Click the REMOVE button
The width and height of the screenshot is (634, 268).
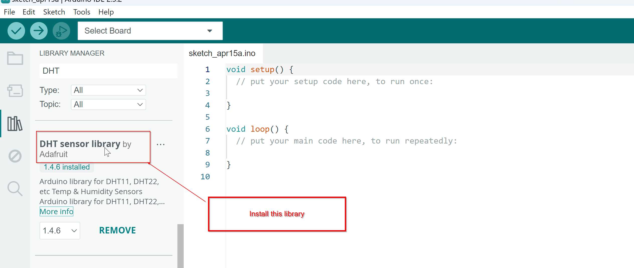(118, 230)
